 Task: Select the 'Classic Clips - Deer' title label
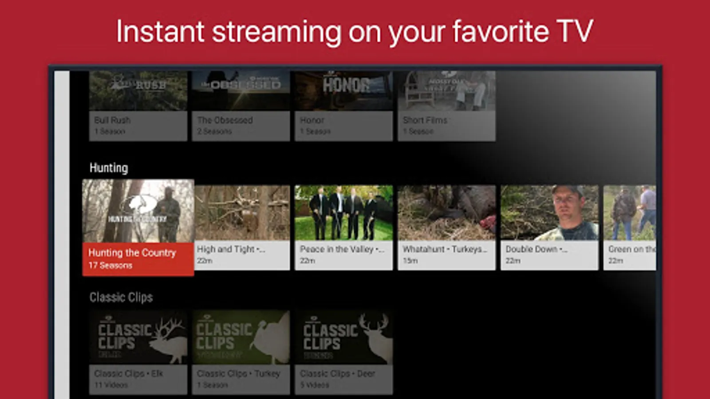(x=338, y=374)
